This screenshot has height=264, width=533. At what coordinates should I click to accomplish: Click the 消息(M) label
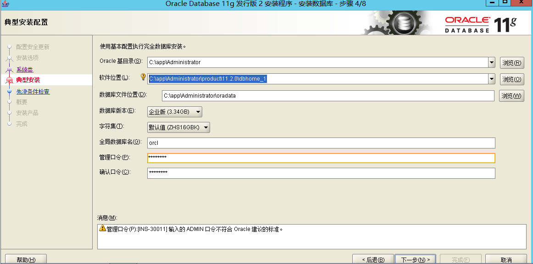click(x=107, y=218)
